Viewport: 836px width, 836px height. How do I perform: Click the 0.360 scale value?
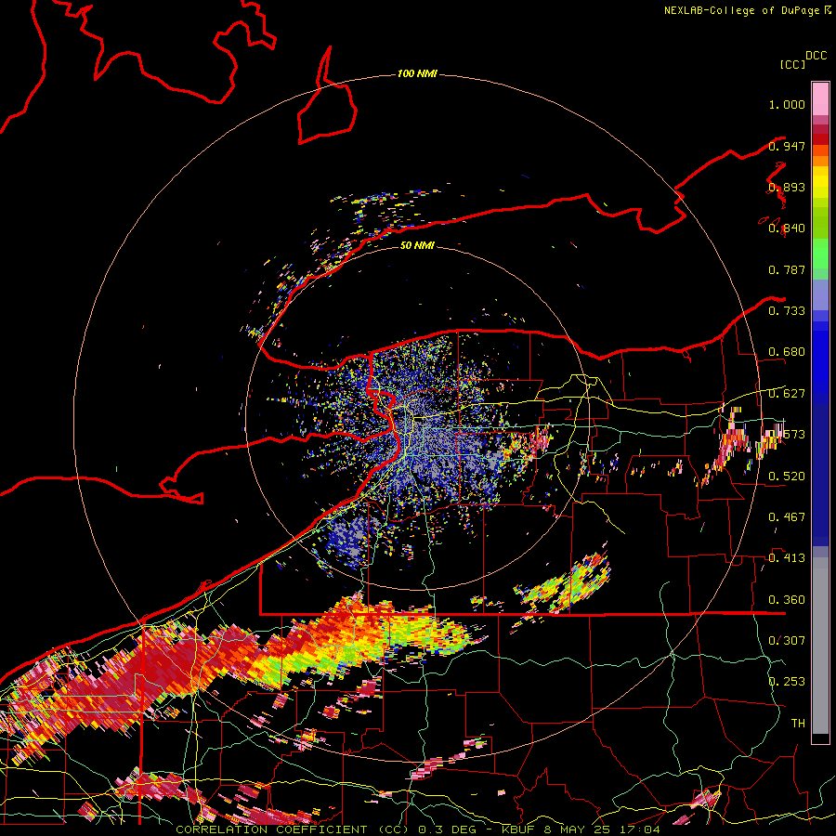[787, 600]
